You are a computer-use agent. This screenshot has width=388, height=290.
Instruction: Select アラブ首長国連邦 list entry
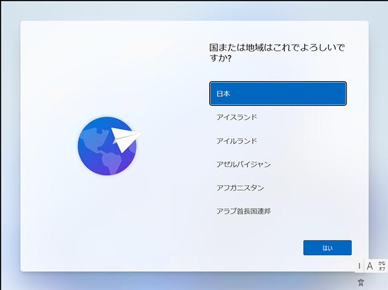[278, 211]
